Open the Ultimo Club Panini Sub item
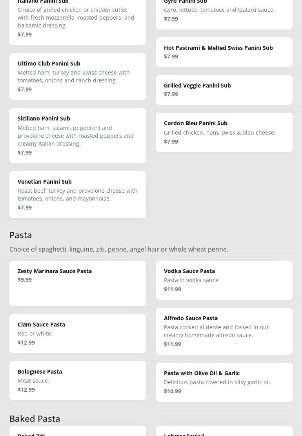Image resolution: width=302 pixels, height=436 pixels. [x=78, y=76]
